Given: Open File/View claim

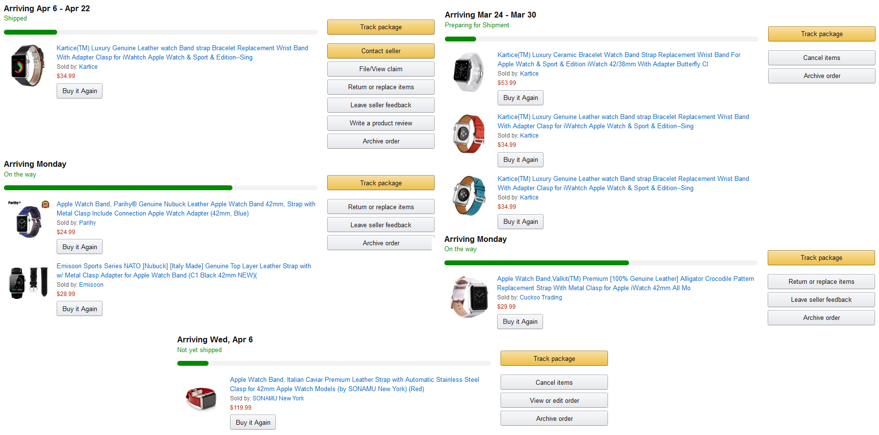Looking at the screenshot, I should pyautogui.click(x=381, y=69).
